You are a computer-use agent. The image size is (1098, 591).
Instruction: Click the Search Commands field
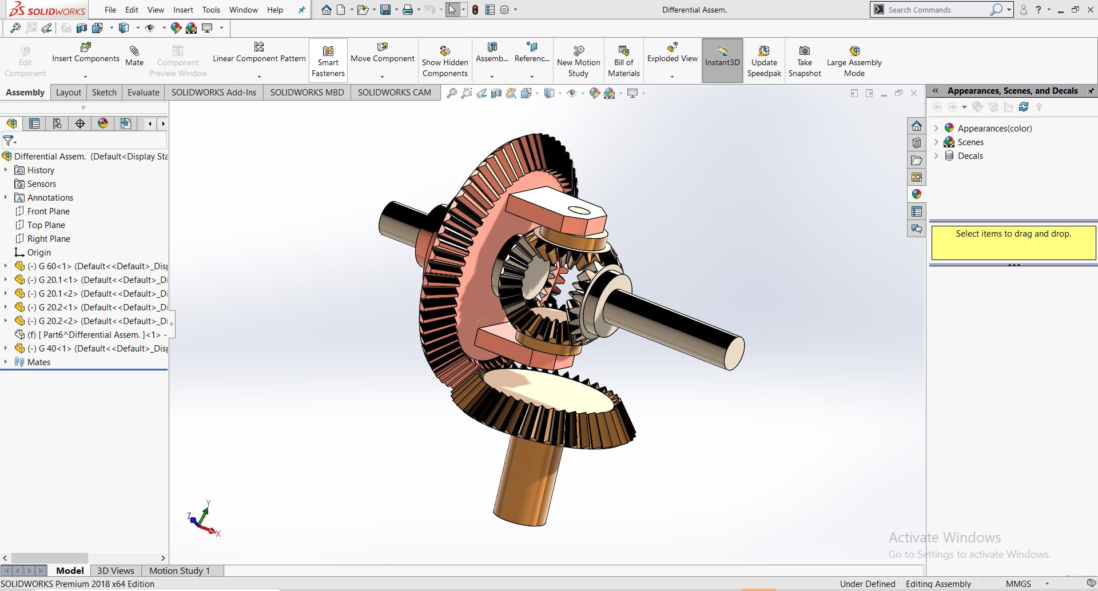coord(938,10)
